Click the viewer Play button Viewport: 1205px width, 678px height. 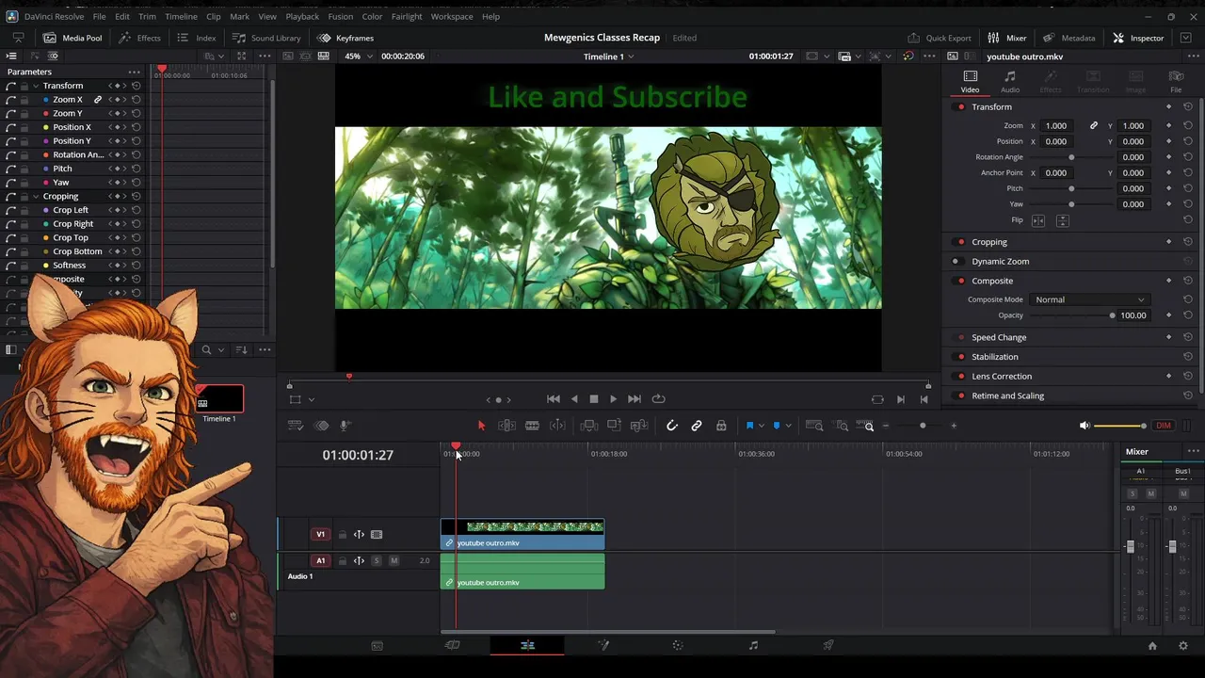coord(613,399)
